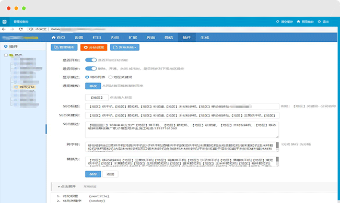Viewport: 340px width, 203px height.
Task: Open the 内容 menu tab
Action: 115,38
